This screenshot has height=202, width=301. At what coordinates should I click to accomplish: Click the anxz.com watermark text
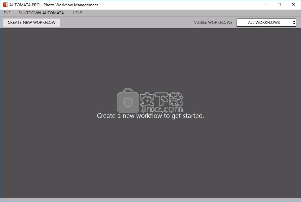[x=162, y=109]
